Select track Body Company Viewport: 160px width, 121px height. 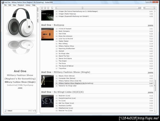tap(104, 31)
